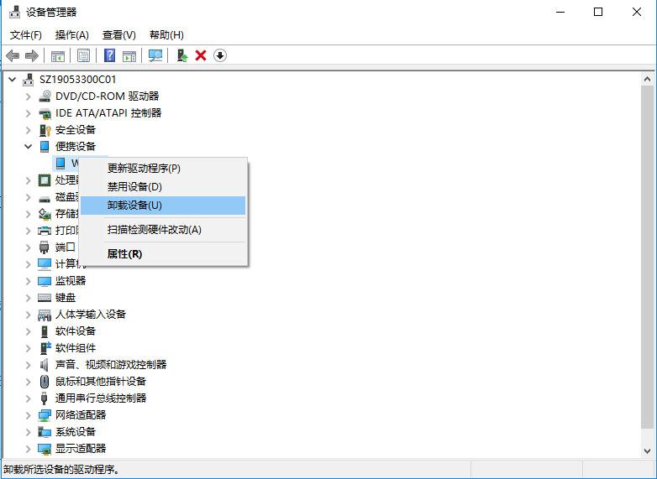The width and height of the screenshot is (657, 479).
Task: Click the IDE ATA/ATAPI controller icon
Action: [x=45, y=113]
